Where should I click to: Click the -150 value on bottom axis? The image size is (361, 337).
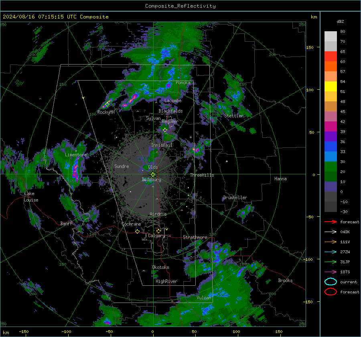[24, 331]
